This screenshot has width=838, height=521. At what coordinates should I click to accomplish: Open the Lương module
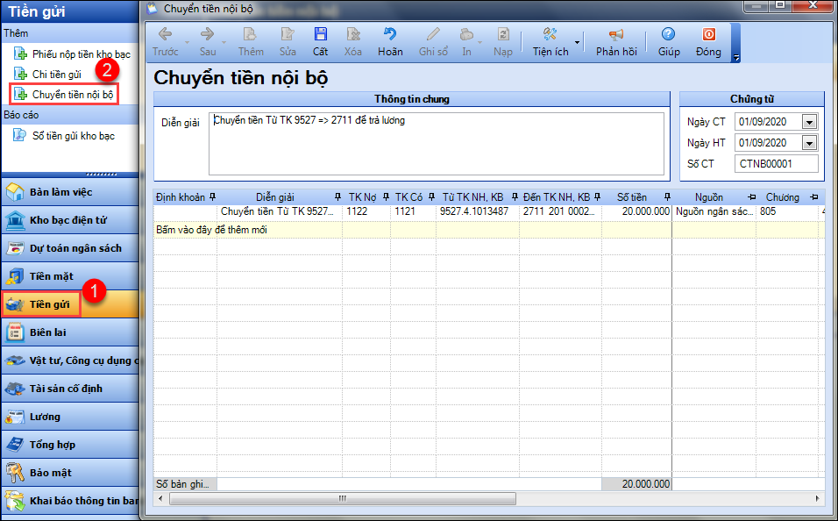70,417
